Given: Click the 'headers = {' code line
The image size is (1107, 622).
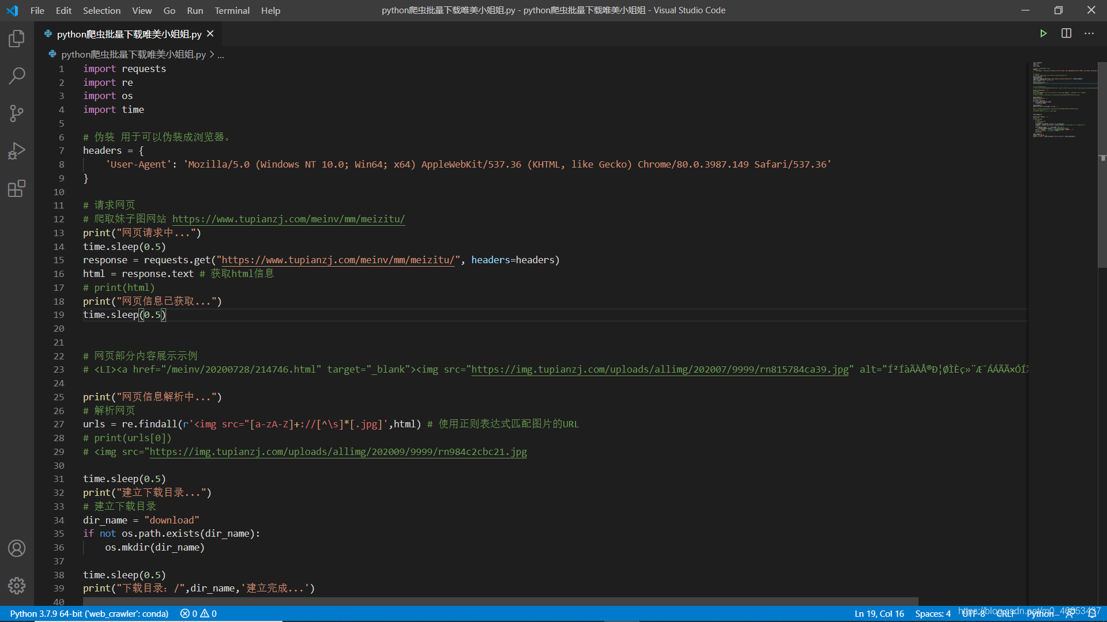Looking at the screenshot, I should (114, 150).
